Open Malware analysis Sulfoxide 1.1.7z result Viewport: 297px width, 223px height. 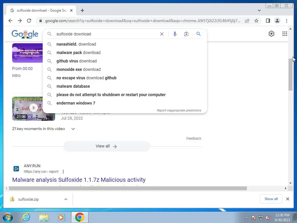tap(79, 180)
